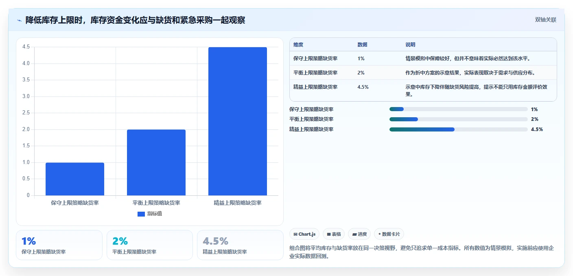Click 精益上限策略缺货率 in the table's 维度 column
573x276 pixels.
click(x=315, y=87)
